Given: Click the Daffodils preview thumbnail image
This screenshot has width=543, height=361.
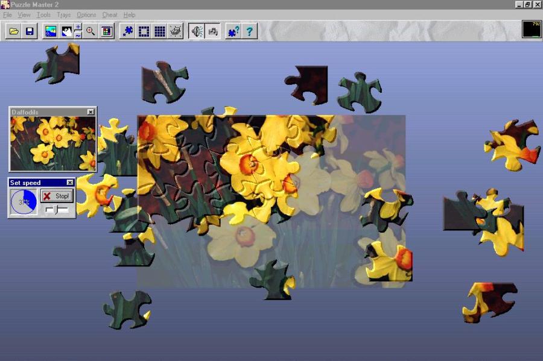Looking at the screenshot, I should click(52, 143).
